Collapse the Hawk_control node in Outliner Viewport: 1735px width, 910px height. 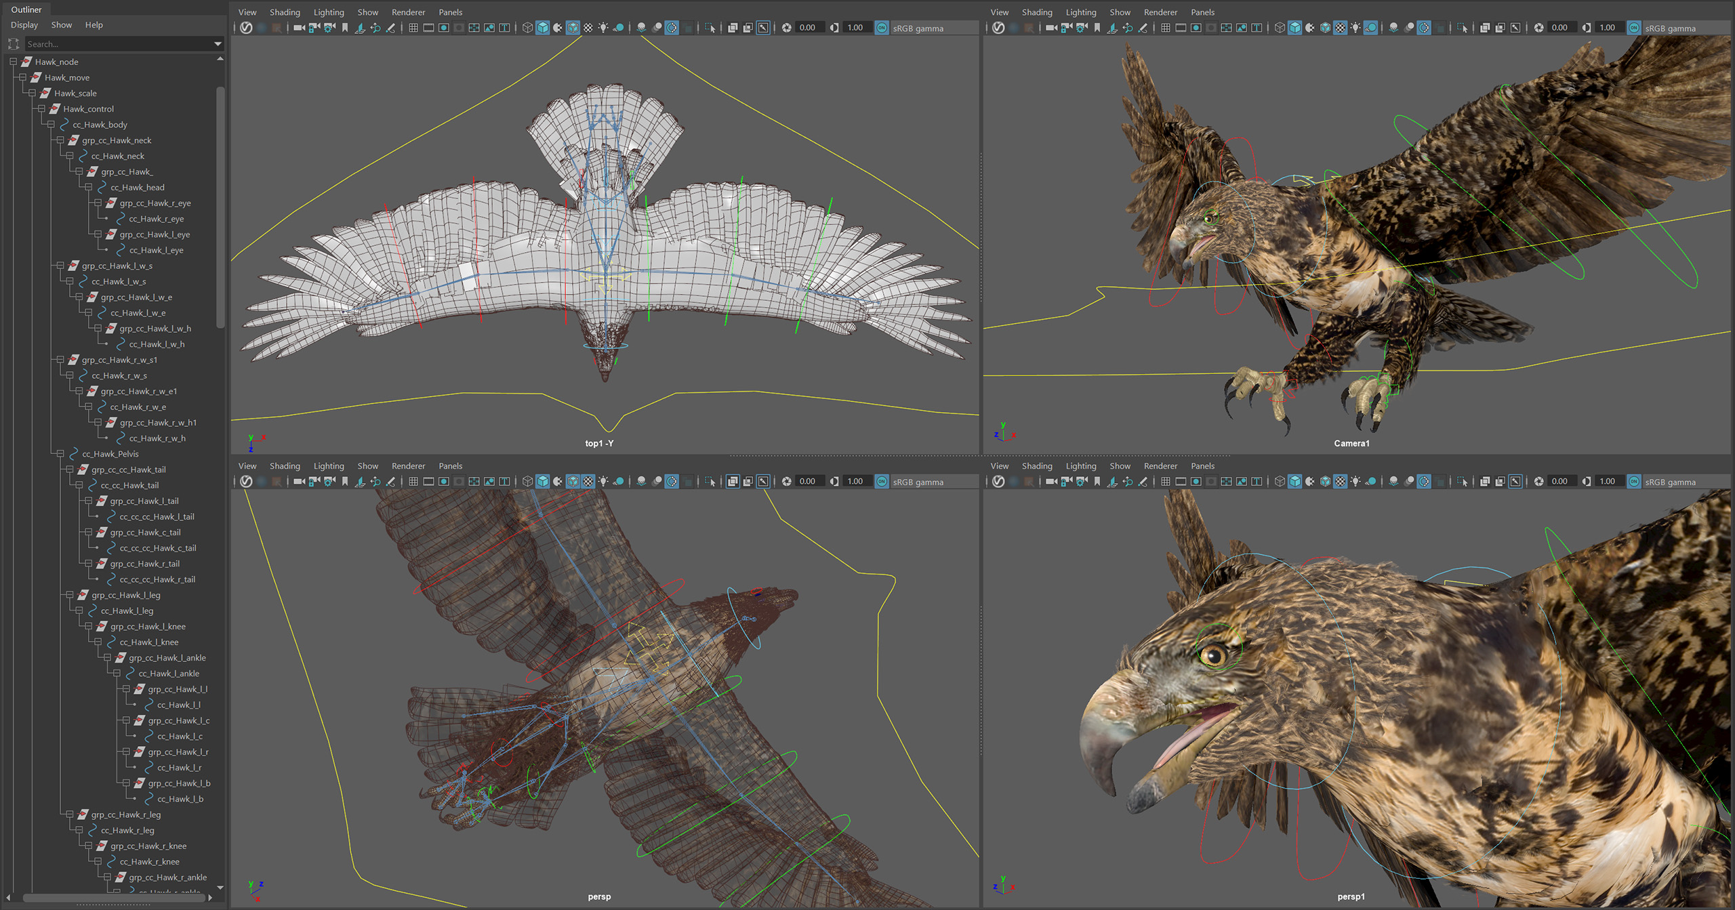(41, 108)
